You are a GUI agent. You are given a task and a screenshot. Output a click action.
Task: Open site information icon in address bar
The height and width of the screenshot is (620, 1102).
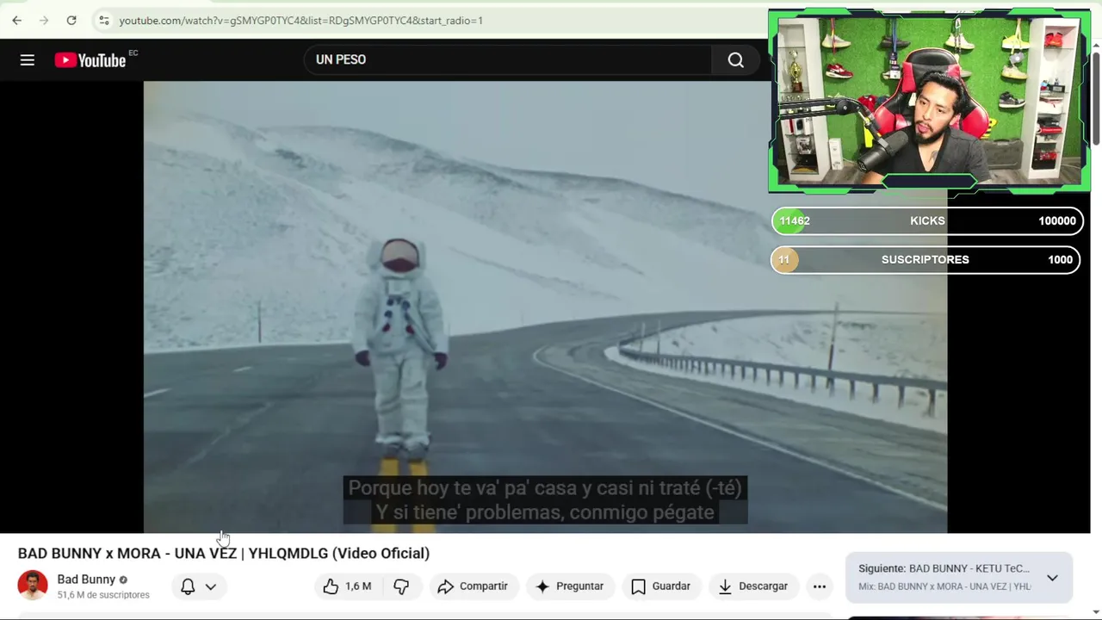pyautogui.click(x=103, y=20)
